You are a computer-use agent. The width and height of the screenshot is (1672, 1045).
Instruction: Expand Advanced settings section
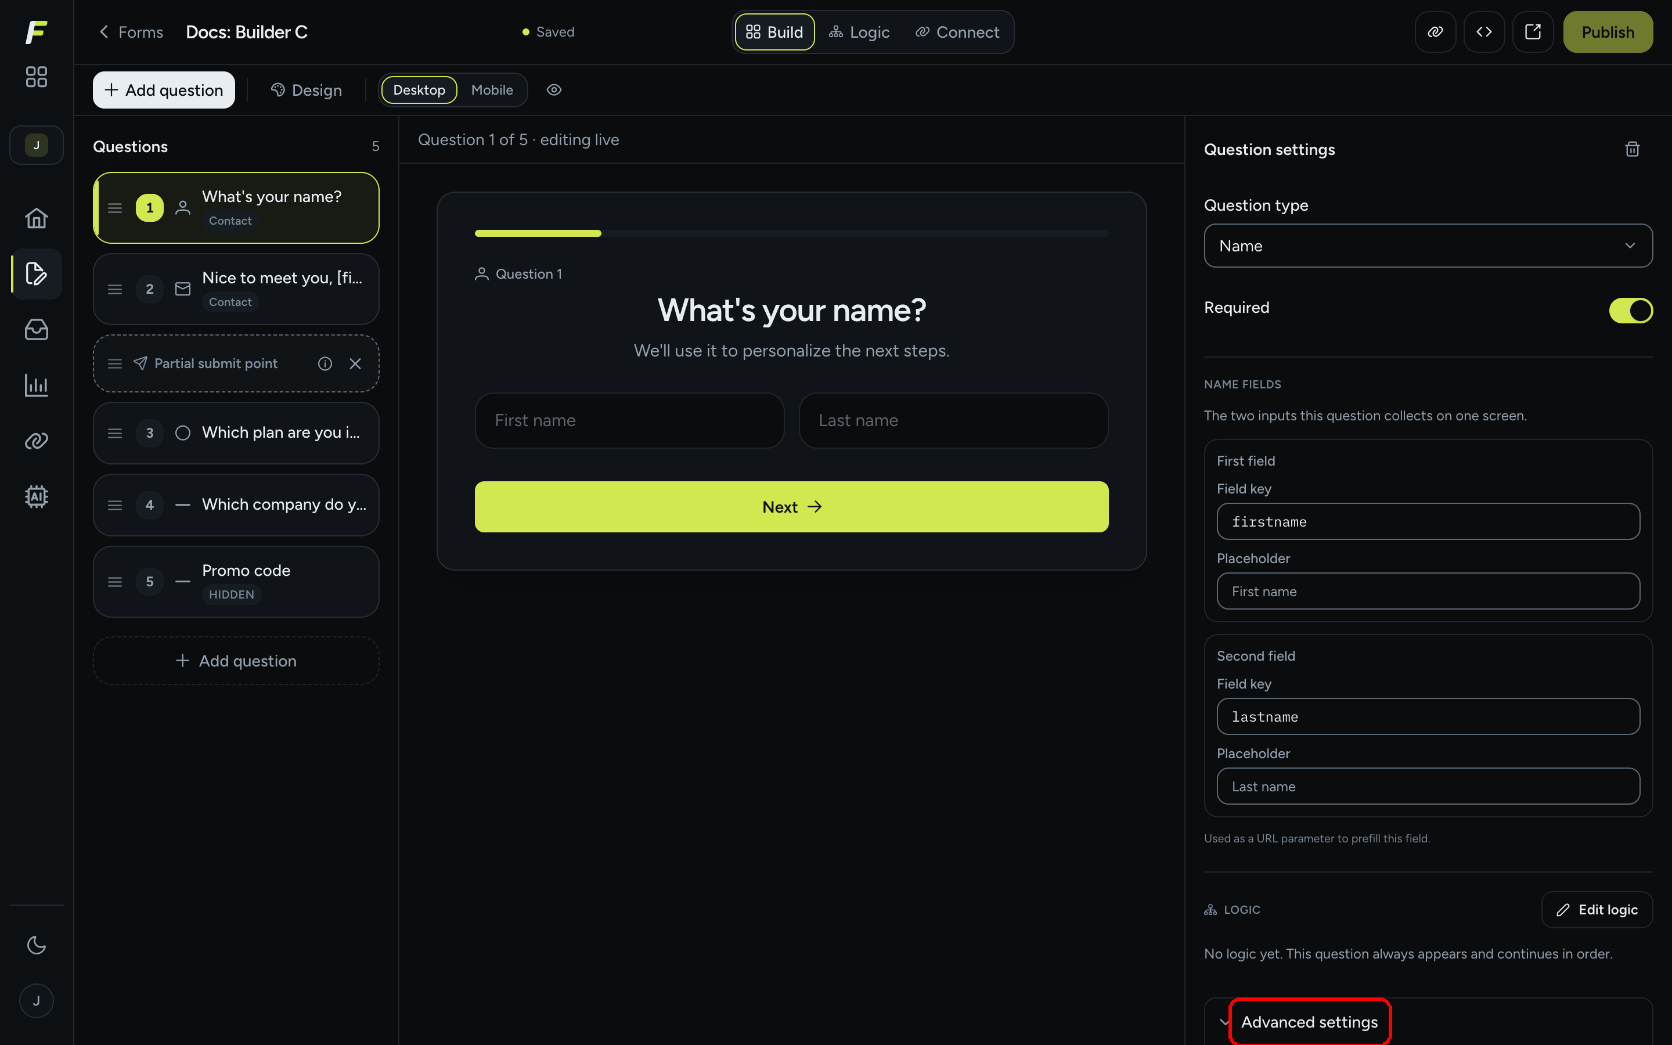click(x=1309, y=1022)
